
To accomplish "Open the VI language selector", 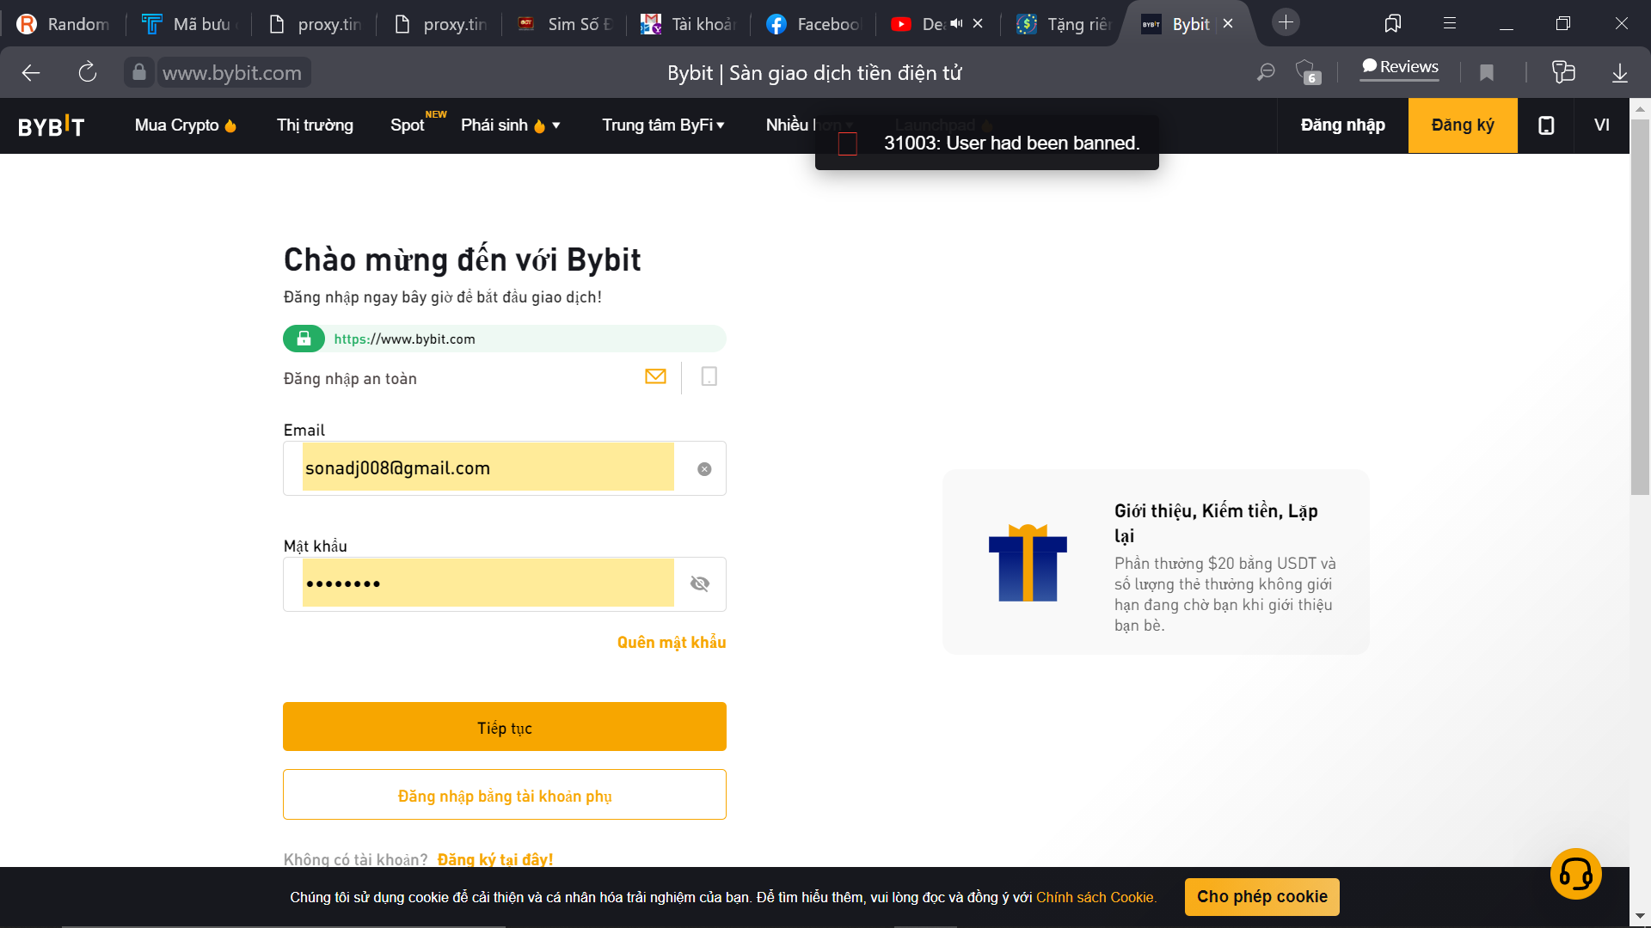I will click(x=1601, y=125).
